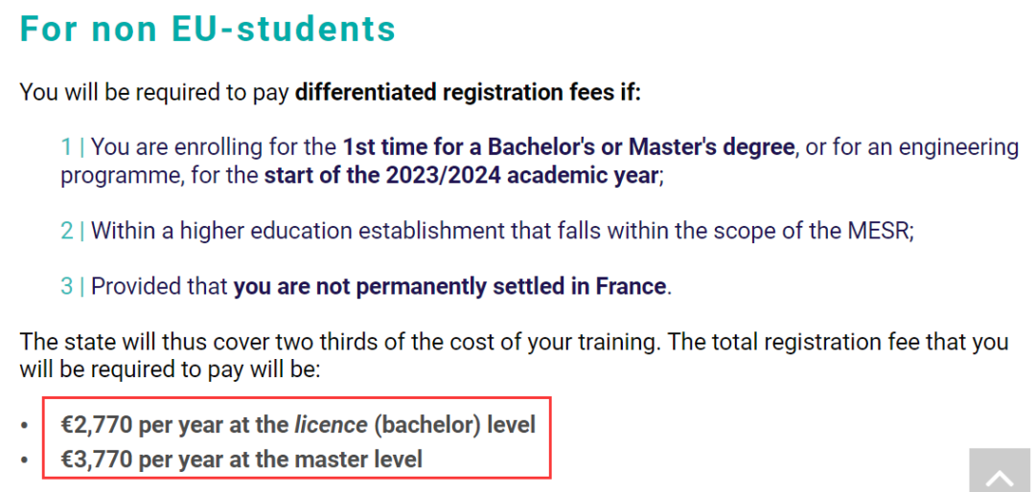Click the number 3 list marker
Screen dimensions: 1035x492
[x=67, y=287]
